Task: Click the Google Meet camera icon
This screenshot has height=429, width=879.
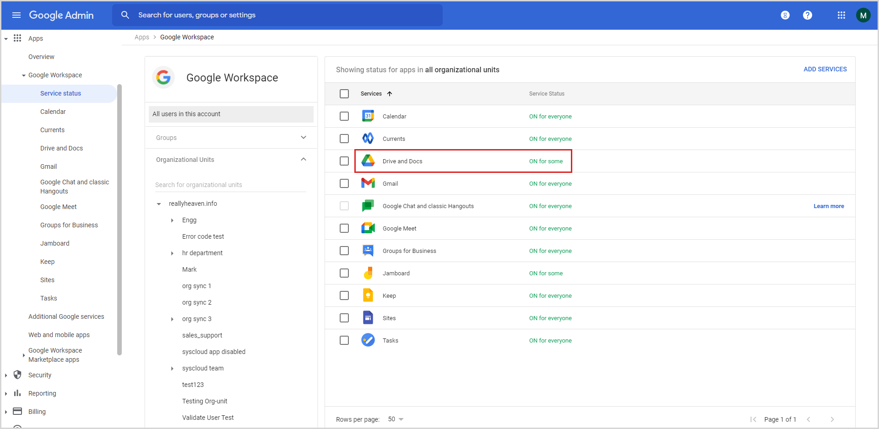Action: [x=368, y=228]
